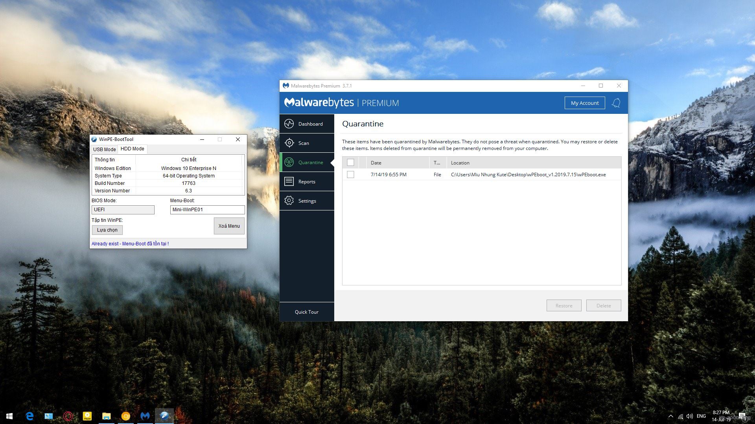Viewport: 755px width, 424px height.
Task: Start the Quick Tour
Action: pyautogui.click(x=306, y=312)
